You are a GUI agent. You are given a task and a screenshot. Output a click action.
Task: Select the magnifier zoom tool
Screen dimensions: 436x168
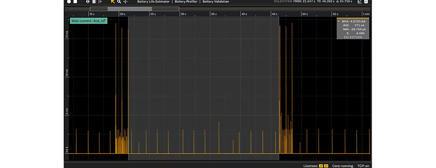pyautogui.click(x=119, y=2)
